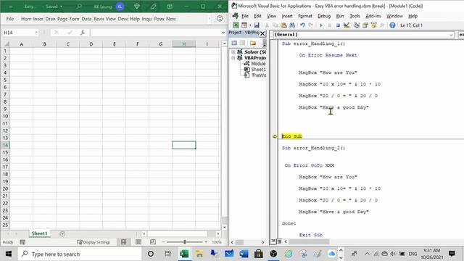Run the macro with the green play icon
This screenshot has width=464, height=261.
click(321, 25)
